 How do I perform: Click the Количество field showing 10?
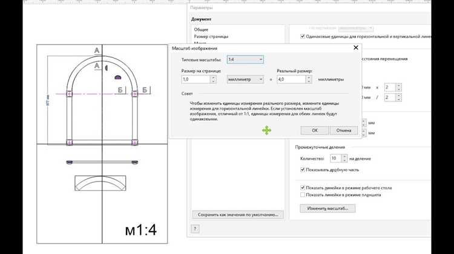click(335, 159)
